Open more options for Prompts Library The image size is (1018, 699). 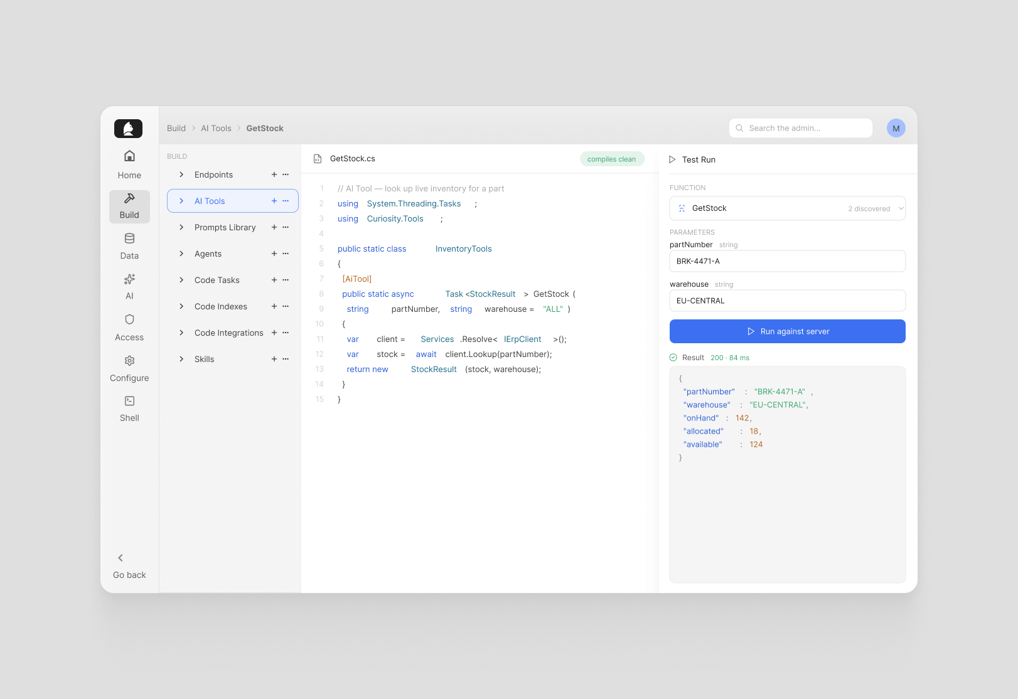286,227
